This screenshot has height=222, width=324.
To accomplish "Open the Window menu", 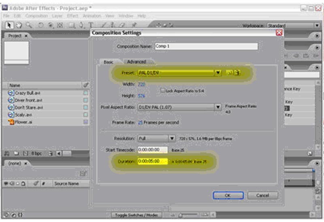I will tap(126, 16).
